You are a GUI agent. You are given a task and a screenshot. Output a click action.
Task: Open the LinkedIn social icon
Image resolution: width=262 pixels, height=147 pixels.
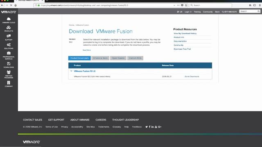153,127
